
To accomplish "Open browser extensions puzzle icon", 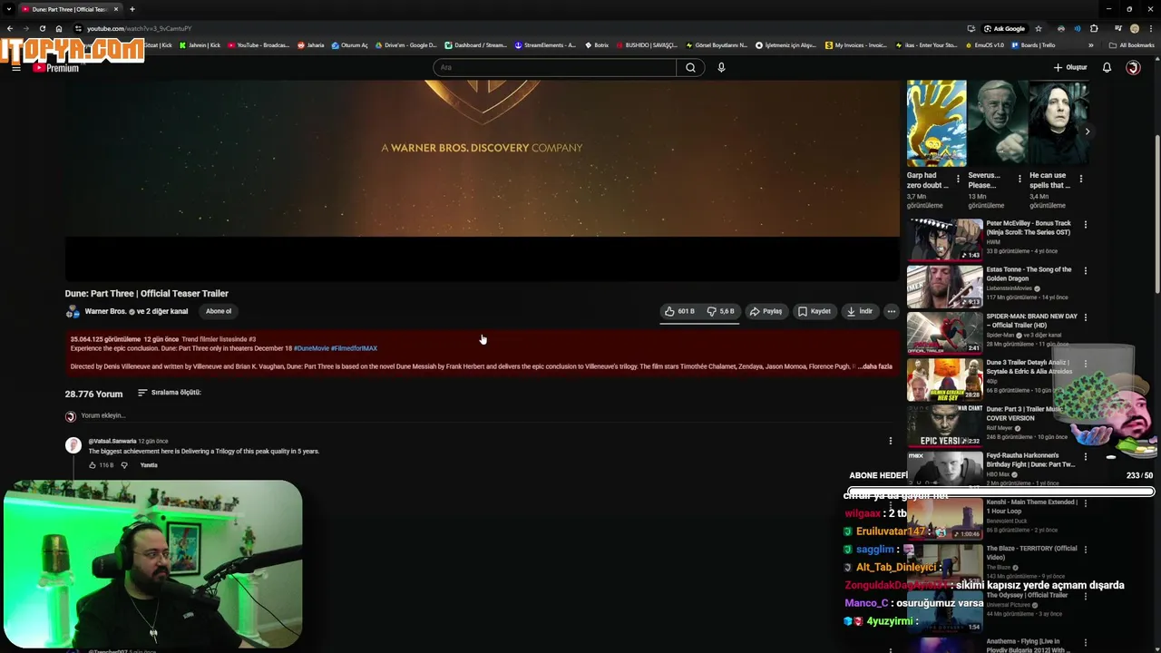I will (x=1094, y=28).
